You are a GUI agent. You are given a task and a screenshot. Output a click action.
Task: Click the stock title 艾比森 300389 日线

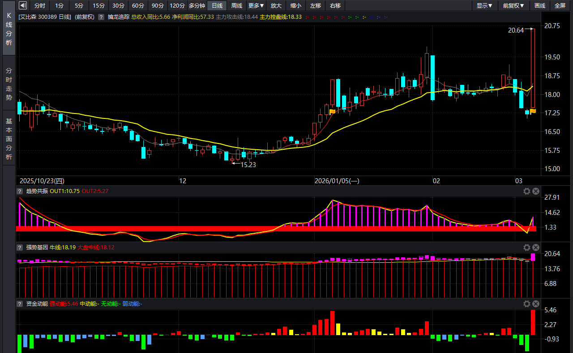pos(45,17)
